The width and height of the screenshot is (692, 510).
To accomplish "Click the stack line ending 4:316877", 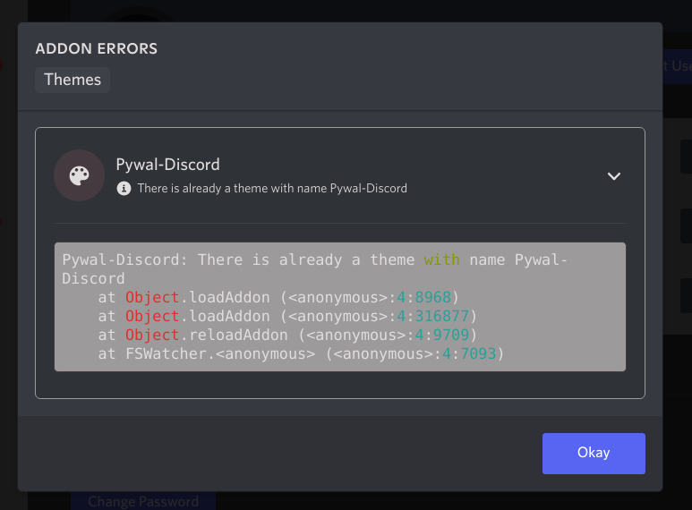I will 287,317.
